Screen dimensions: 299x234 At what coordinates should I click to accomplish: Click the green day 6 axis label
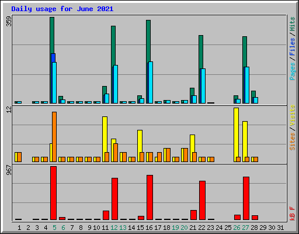point(63,228)
